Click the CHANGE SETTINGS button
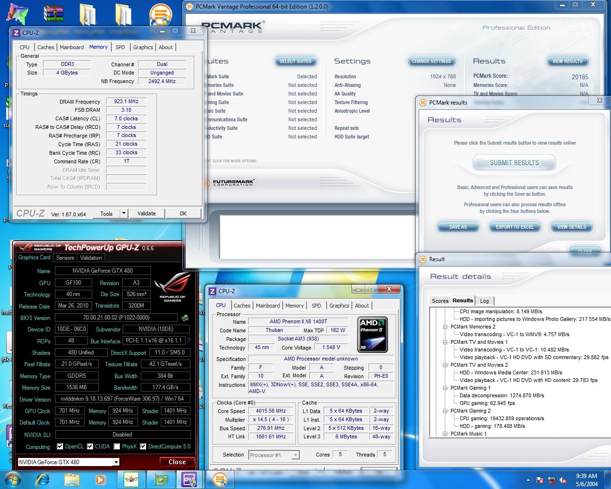 click(432, 61)
